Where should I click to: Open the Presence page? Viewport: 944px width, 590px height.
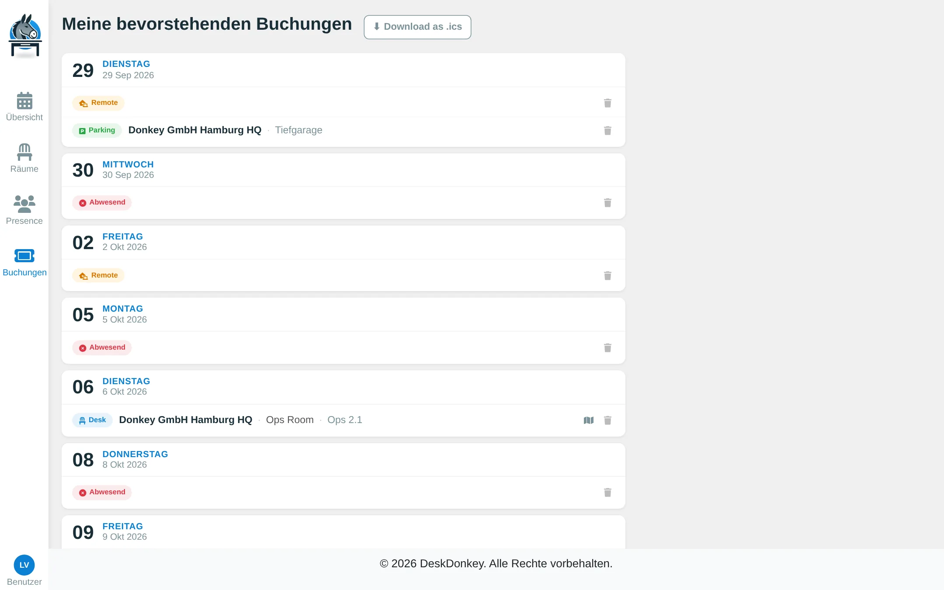tap(24, 210)
